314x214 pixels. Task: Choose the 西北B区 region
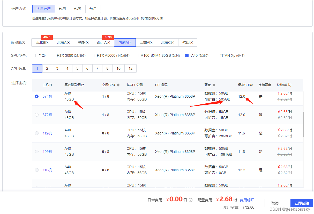[42, 42]
